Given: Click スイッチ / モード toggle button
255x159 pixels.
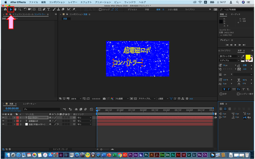Looking at the screenshot, I should pyautogui.click(x=60, y=149).
